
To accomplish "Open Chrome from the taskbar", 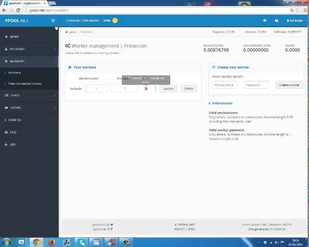I will click(x=36, y=242).
